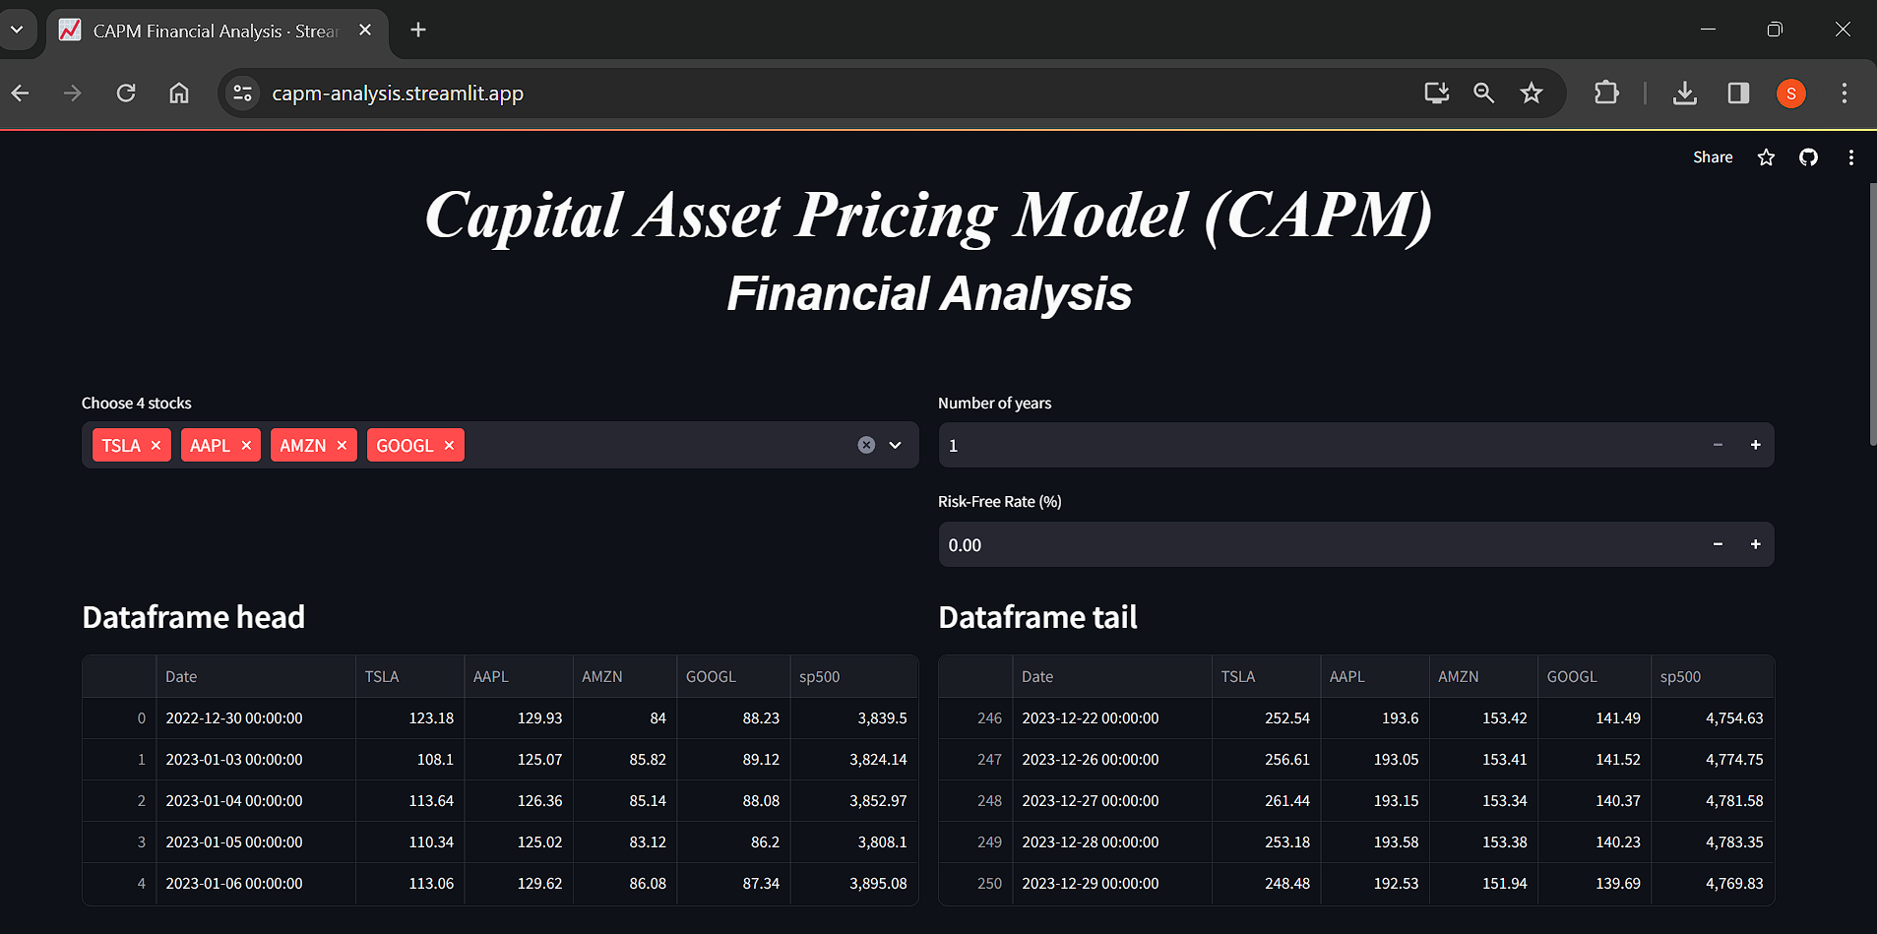Viewport: 1877px width, 934px height.
Task: Sort head table by Date column
Action: [x=256, y=677]
